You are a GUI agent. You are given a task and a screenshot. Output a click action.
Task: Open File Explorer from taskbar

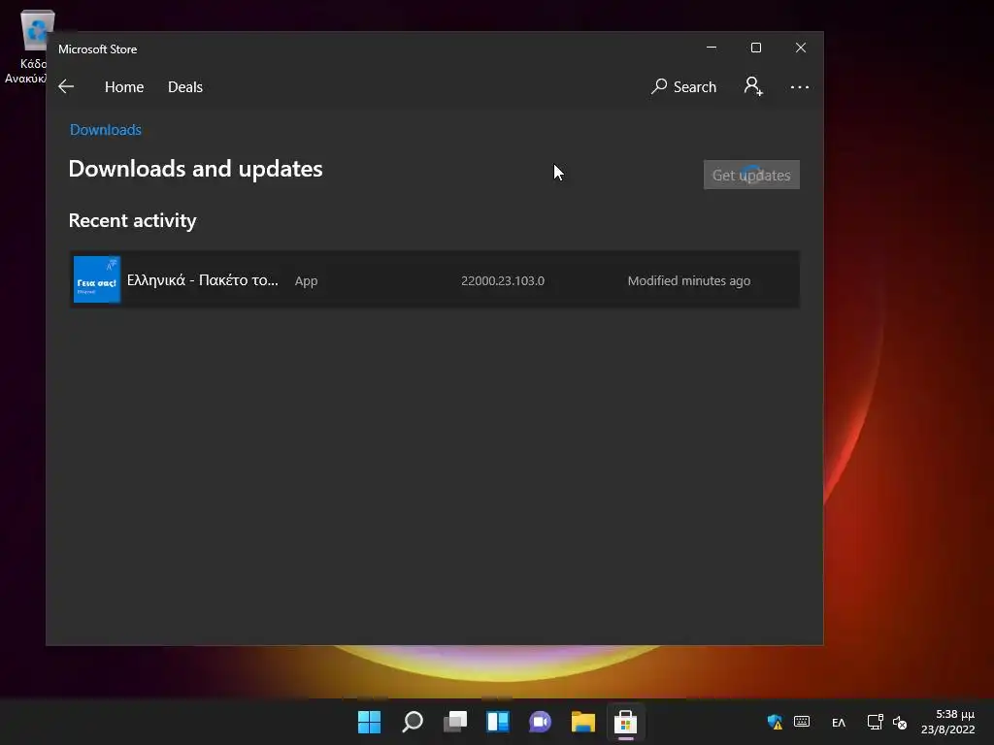583,722
